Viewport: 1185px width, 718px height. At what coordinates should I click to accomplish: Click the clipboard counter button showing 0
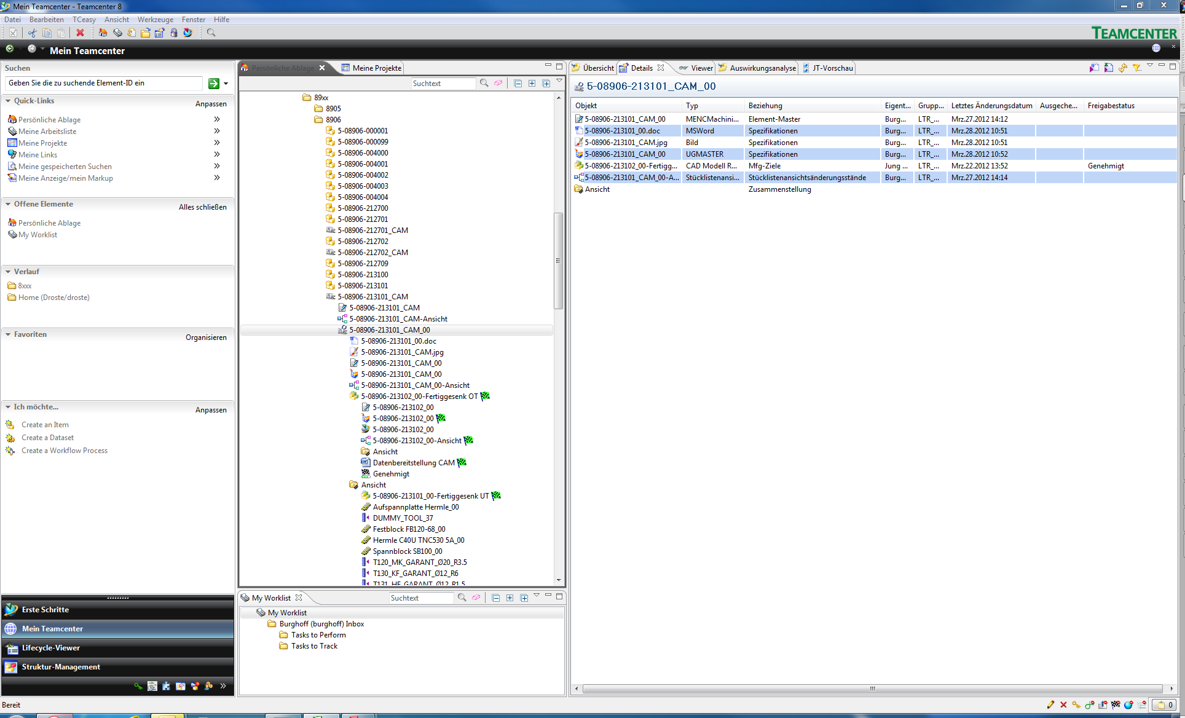pos(1165,705)
